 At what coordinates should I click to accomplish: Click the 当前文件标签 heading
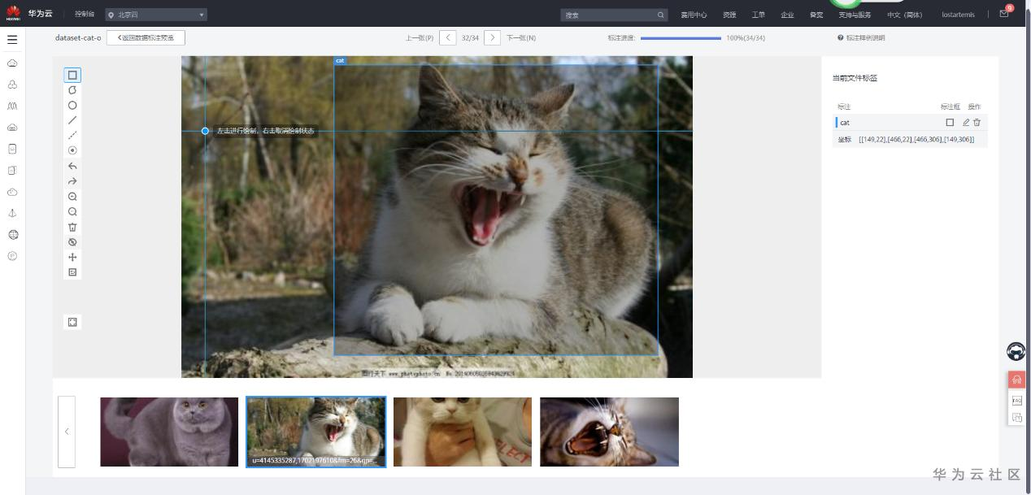(x=855, y=78)
